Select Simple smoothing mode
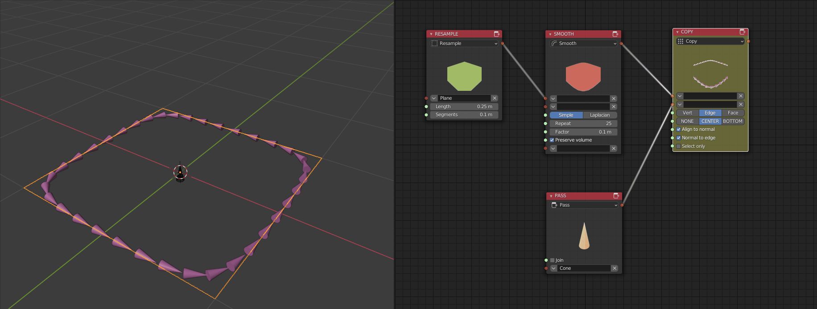This screenshot has width=817, height=309. point(566,115)
